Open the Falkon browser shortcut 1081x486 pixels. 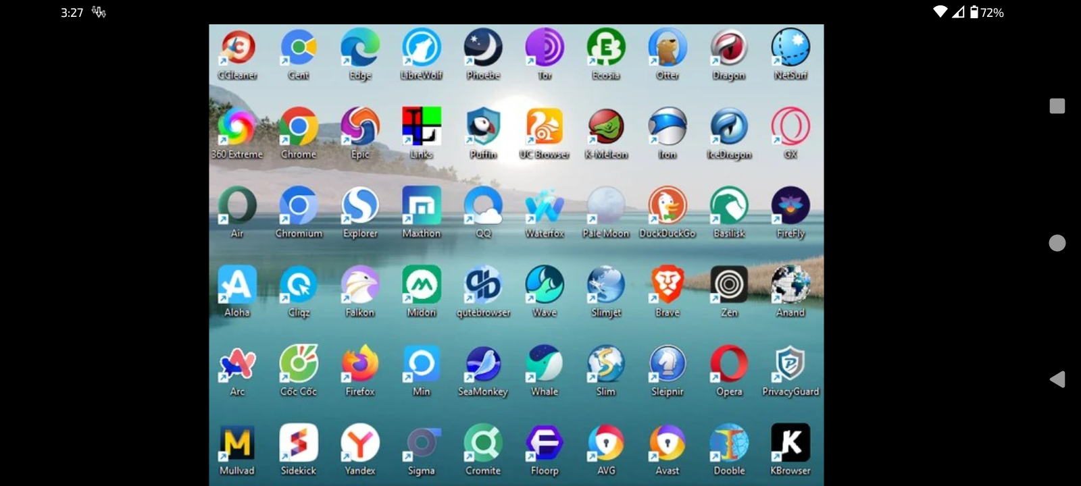point(360,284)
